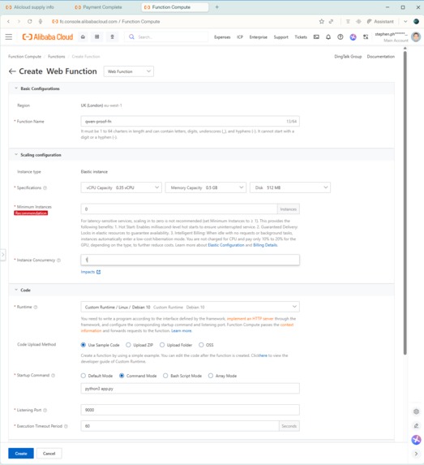
Task: Reload the browser page
Action: [30, 21]
